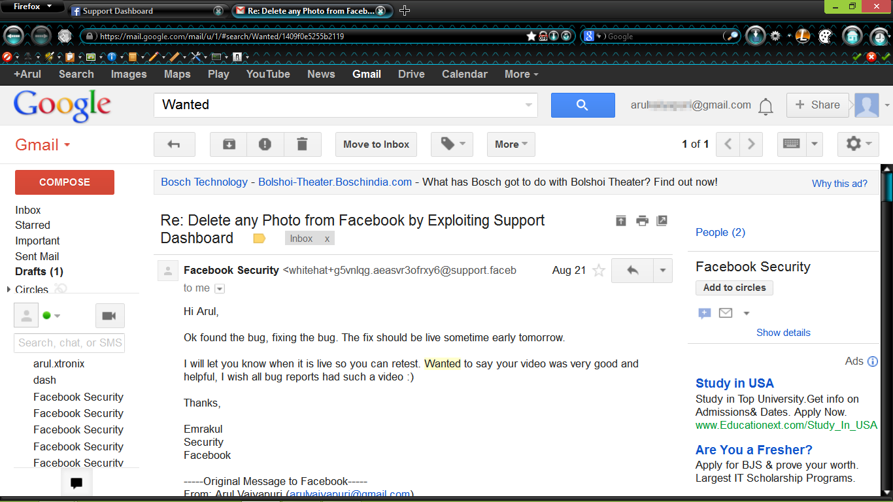Viewport: 893px width, 502px height.
Task: Click the Archive icon button
Action: click(229, 144)
